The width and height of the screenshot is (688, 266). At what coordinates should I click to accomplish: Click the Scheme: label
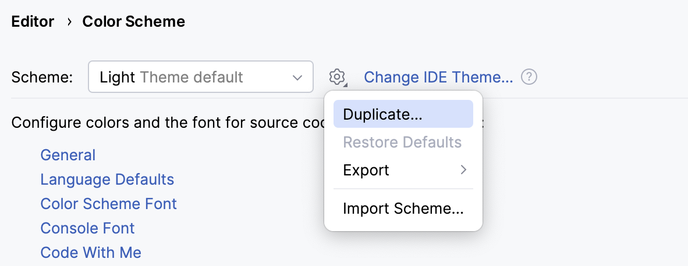tap(42, 77)
